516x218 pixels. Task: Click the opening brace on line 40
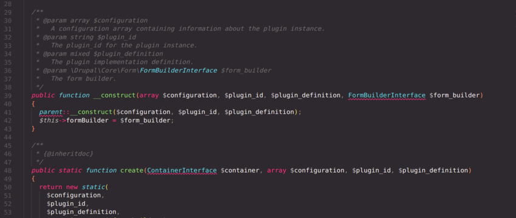tap(33, 104)
